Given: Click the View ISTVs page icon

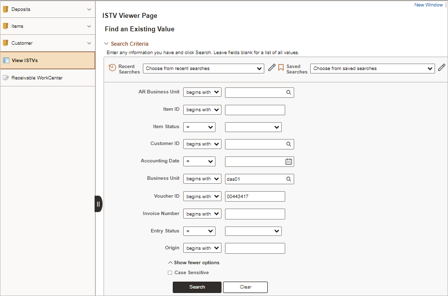Looking at the screenshot, I should (x=6, y=61).
